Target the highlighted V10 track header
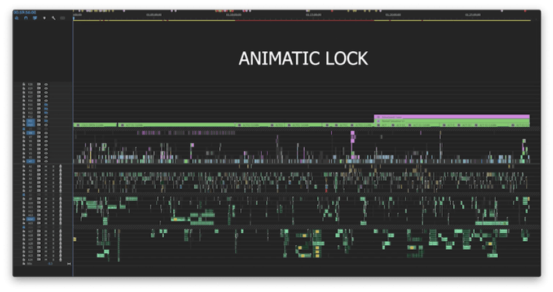Screen dimensions: 553x292 pyautogui.click(x=30, y=125)
